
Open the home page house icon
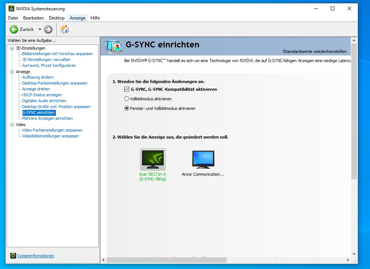(x=65, y=29)
